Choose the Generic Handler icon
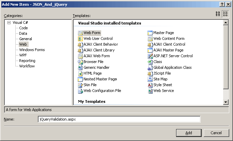Image resolution: width=233 pixels, height=141 pixels. (80, 67)
